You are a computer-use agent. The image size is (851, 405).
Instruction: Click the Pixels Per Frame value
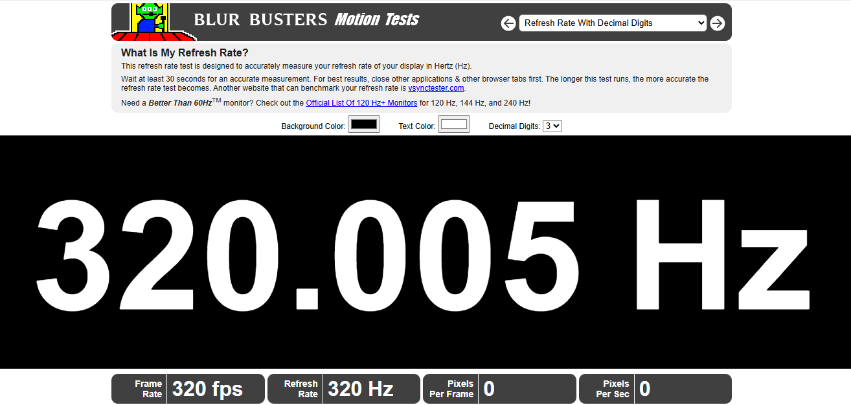[x=489, y=389]
